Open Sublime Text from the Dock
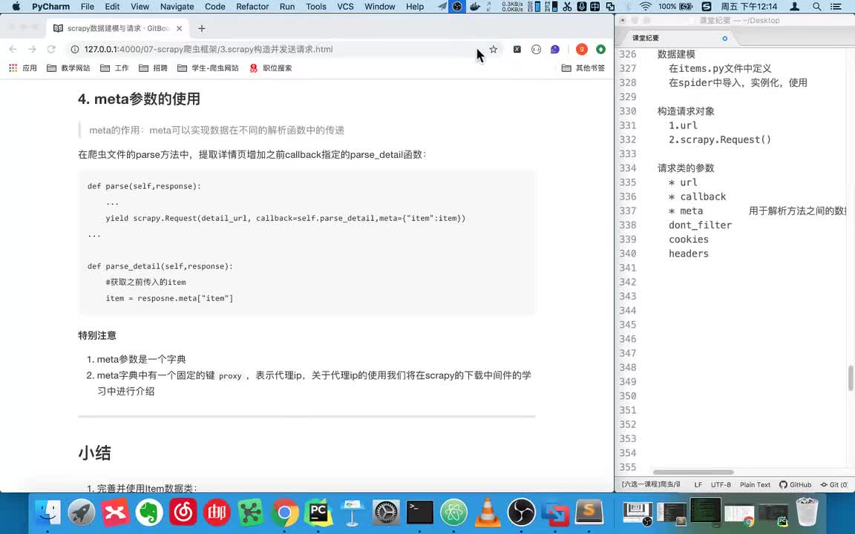 [x=589, y=512]
